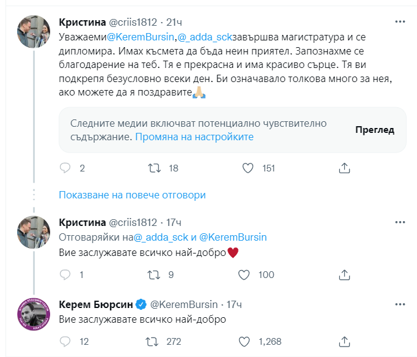The width and height of the screenshot is (417, 357).
Task: Open more options for first tweet
Action: point(400,22)
